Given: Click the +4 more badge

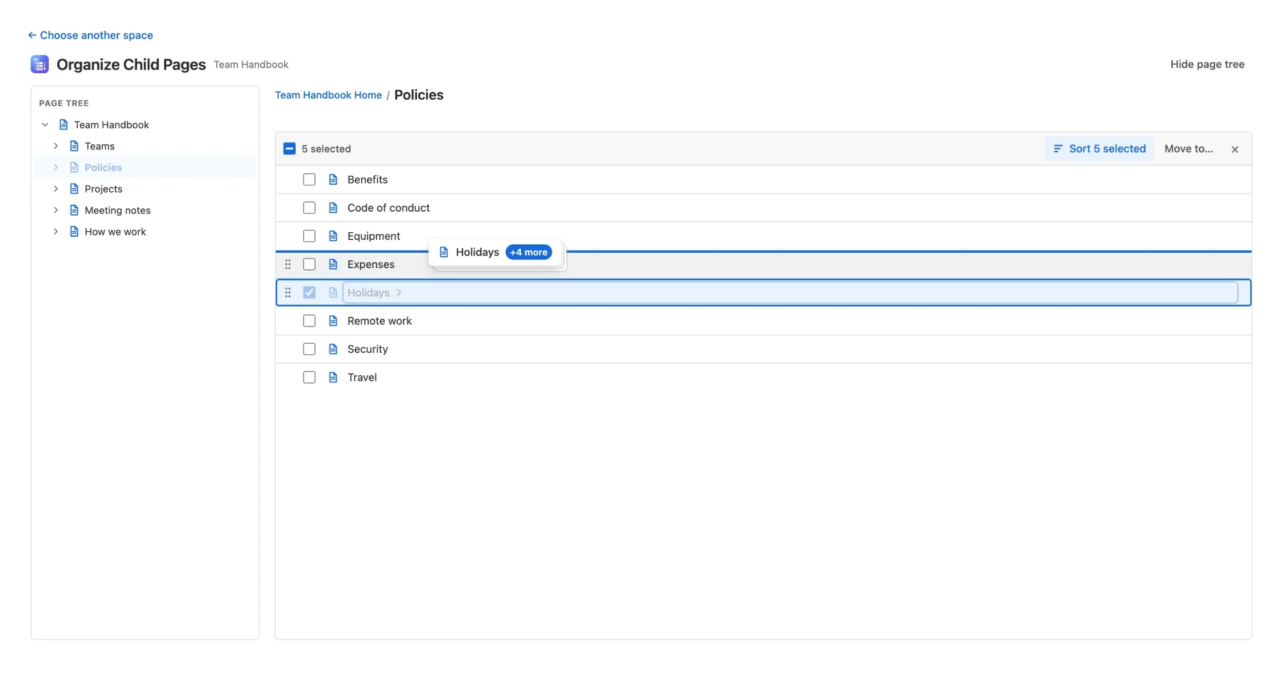Looking at the screenshot, I should [529, 252].
